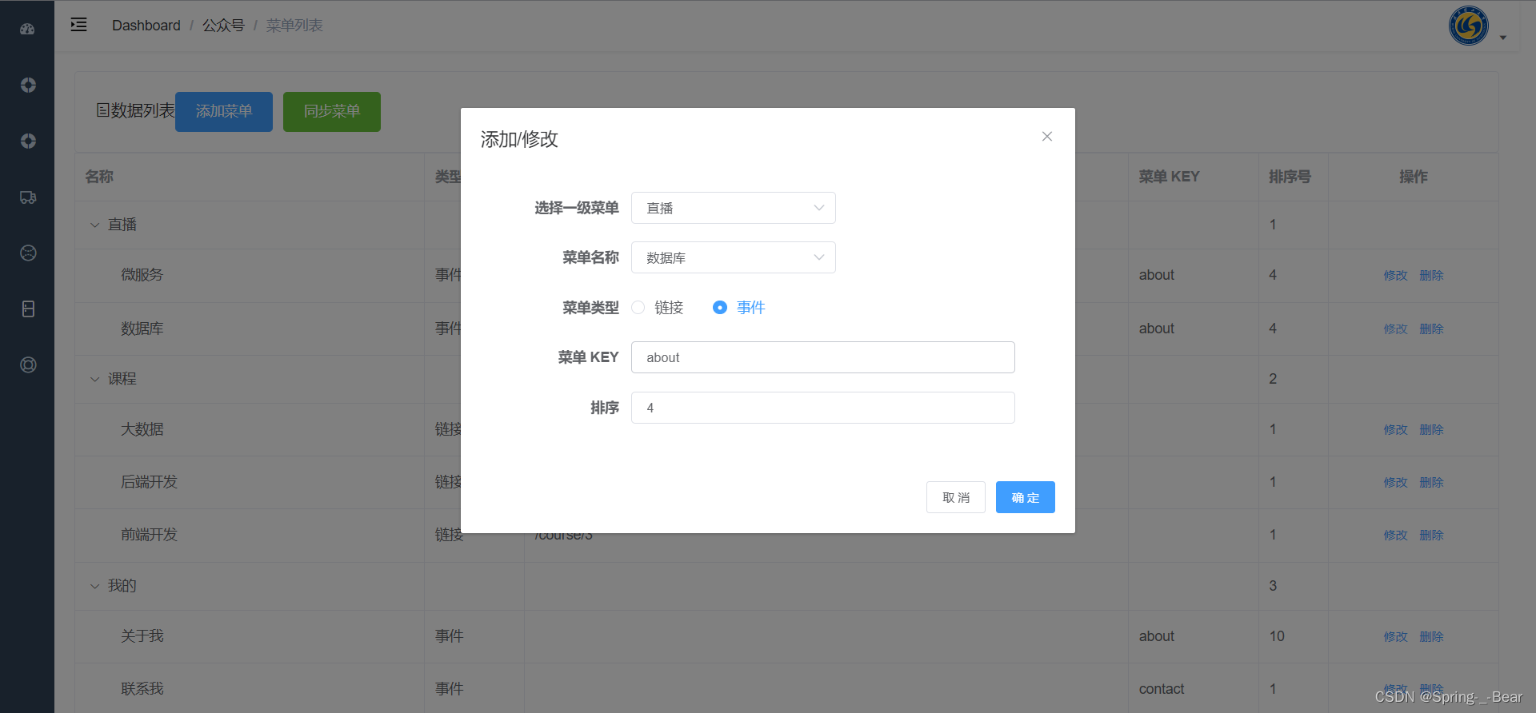Click the 菜单列表 breadcrumb

click(294, 26)
